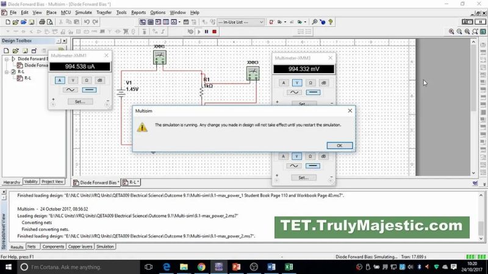Select AC signal mode on Multimeter-XMM1
Screen dimensions: 488x274
(x=70, y=90)
